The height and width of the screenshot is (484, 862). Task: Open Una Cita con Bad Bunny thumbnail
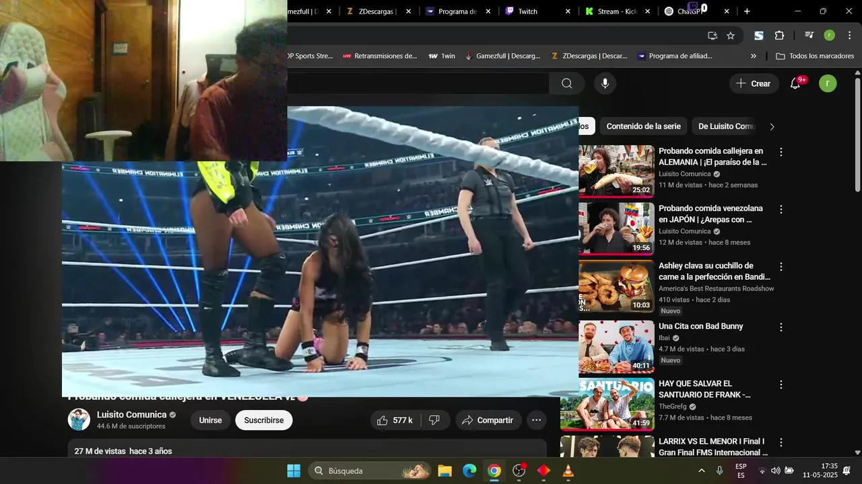click(616, 346)
